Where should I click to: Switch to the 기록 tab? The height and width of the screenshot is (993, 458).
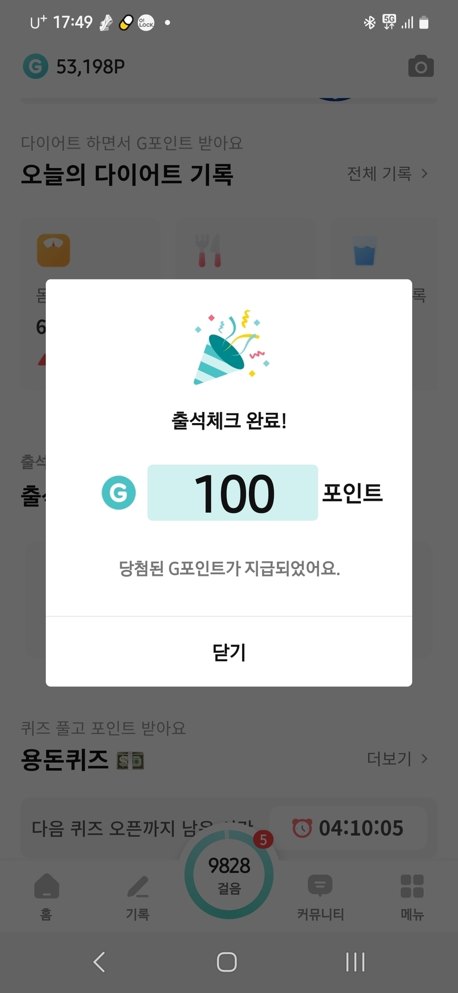click(x=137, y=896)
